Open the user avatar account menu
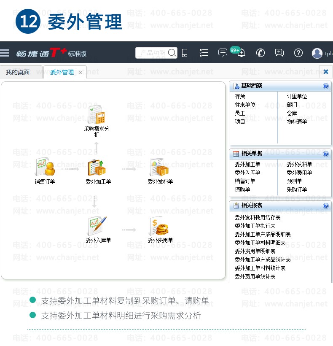Viewport: 333px width, 346px height. [x=317, y=53]
